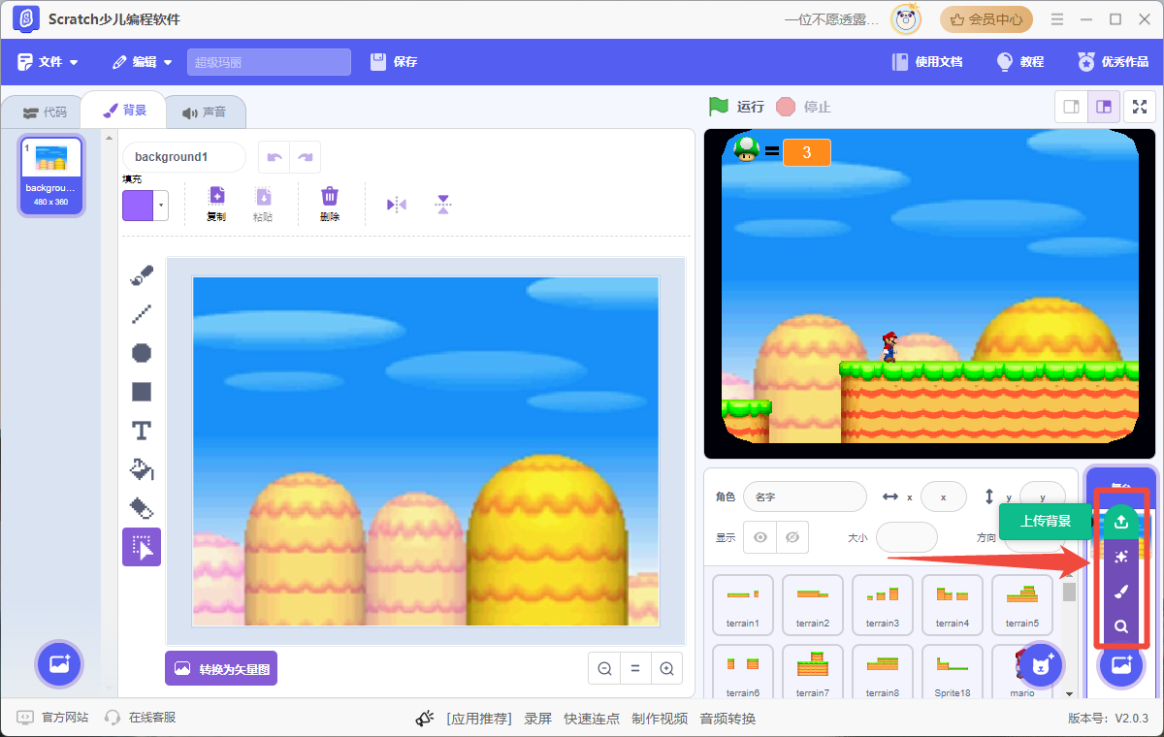Click the upload backdrop icon
The width and height of the screenshot is (1164, 737).
[1121, 522]
